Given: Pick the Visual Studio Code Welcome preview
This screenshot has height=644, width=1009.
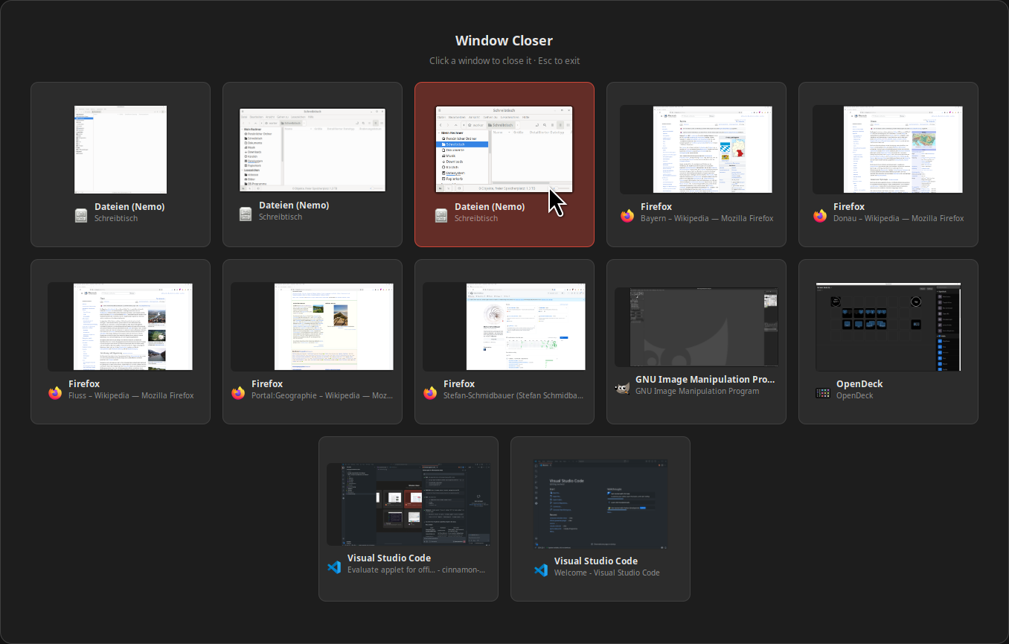Looking at the screenshot, I should tap(600, 504).
